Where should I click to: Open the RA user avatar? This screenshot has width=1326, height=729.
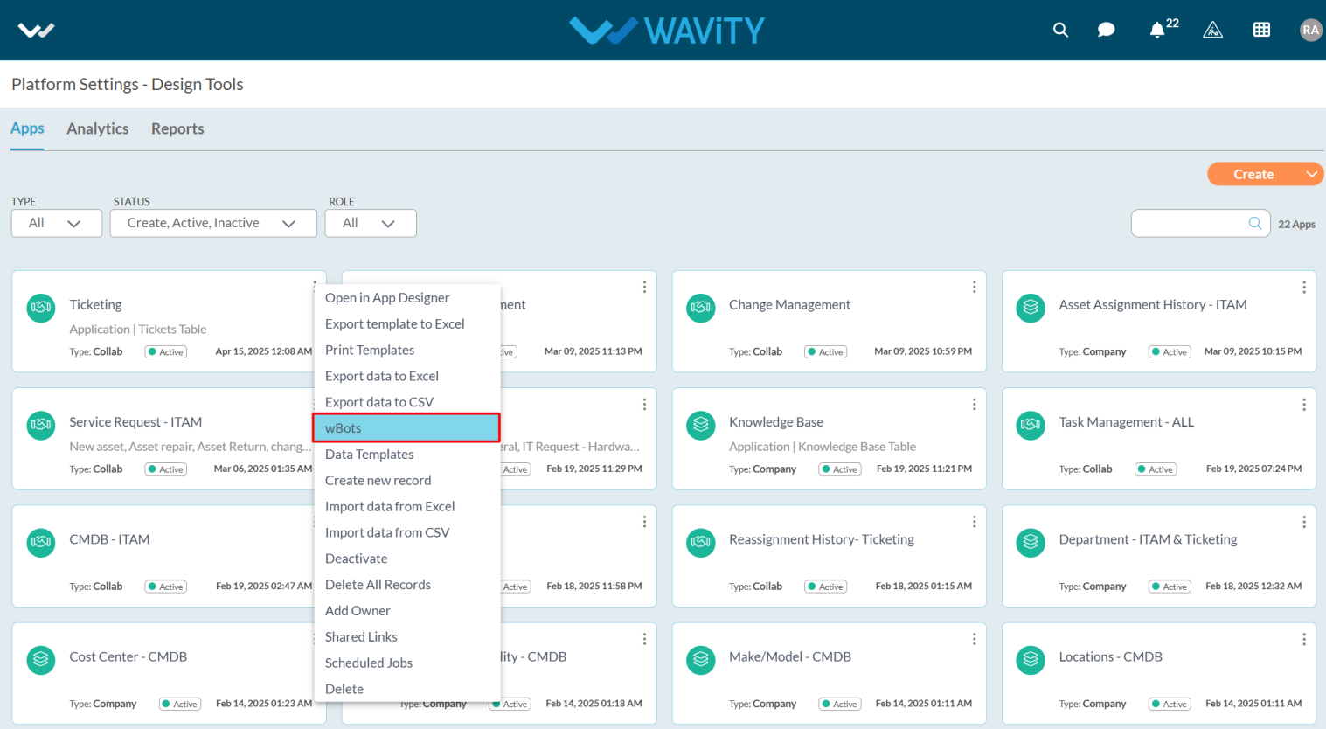tap(1310, 30)
